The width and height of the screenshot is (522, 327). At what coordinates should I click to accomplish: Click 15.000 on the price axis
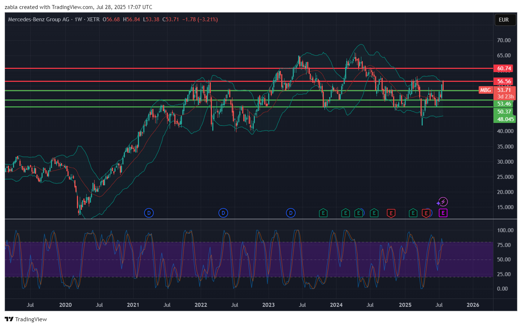(505, 207)
